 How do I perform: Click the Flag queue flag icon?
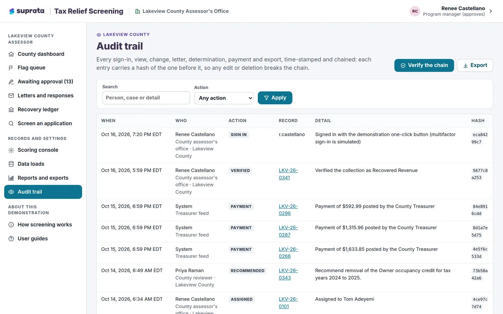tap(11, 68)
